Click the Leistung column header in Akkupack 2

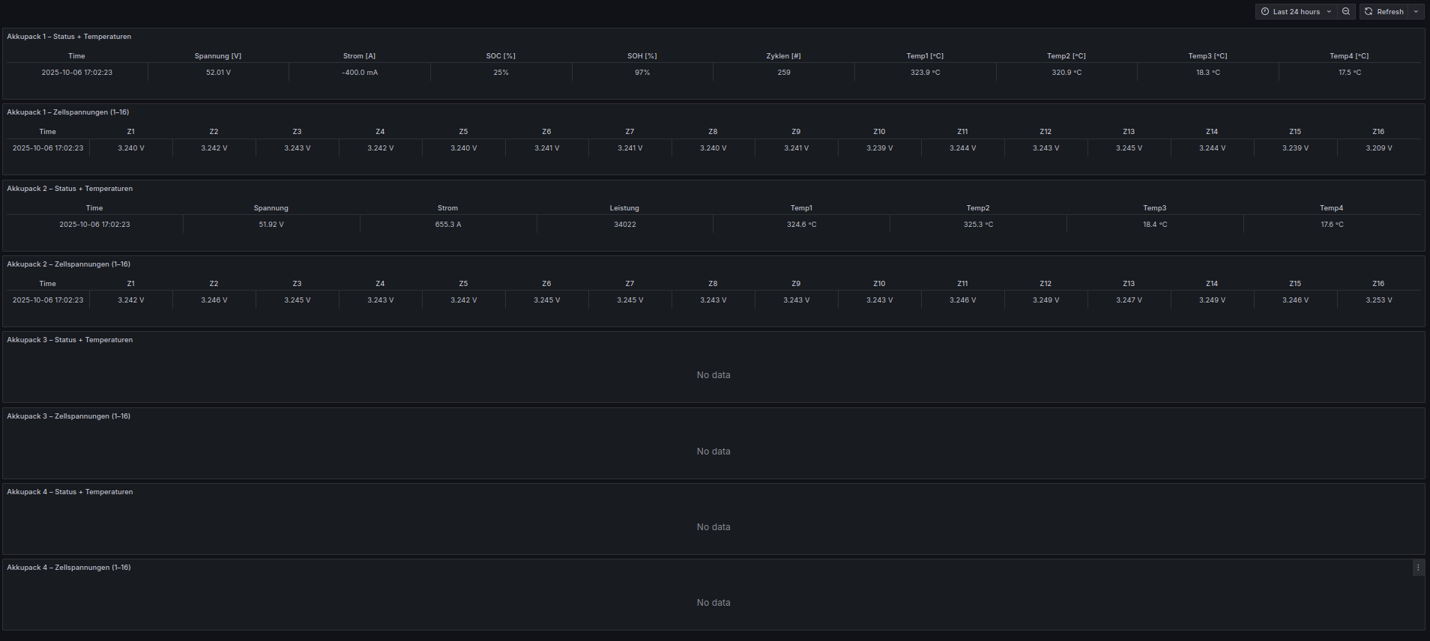[624, 208]
